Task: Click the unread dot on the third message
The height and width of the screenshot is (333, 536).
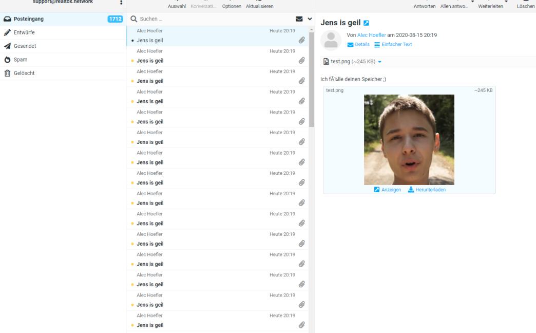Action: tap(132, 81)
